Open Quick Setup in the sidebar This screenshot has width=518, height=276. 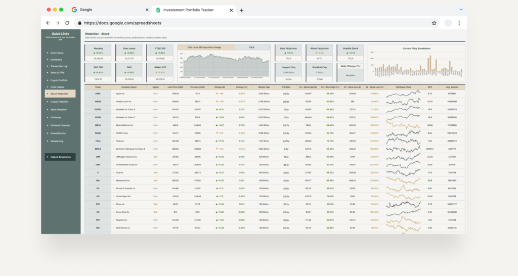pos(57,53)
